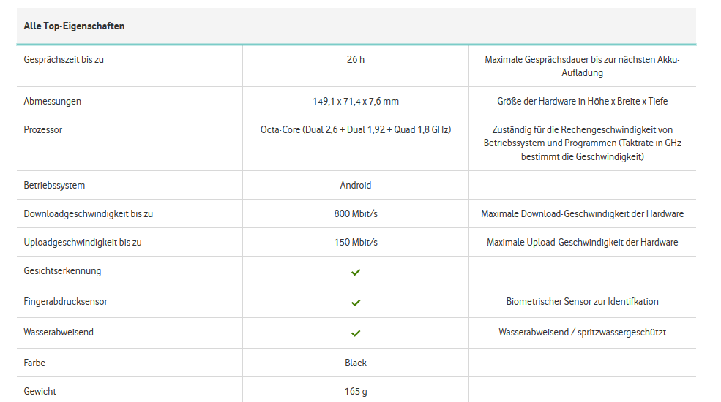Viewport: 721px width, 402px height.
Task: Click the Android operating system value
Action: point(356,186)
